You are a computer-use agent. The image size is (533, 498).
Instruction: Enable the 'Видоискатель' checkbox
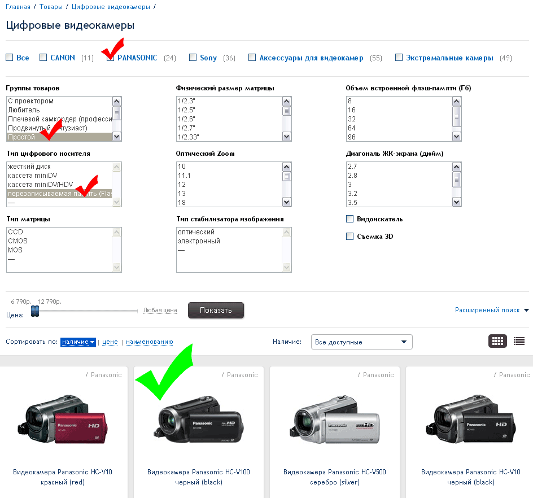click(350, 219)
